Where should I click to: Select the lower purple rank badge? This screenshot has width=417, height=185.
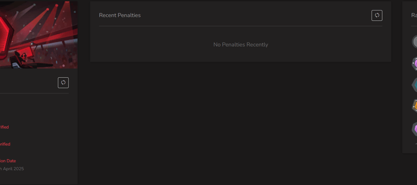[415, 129]
